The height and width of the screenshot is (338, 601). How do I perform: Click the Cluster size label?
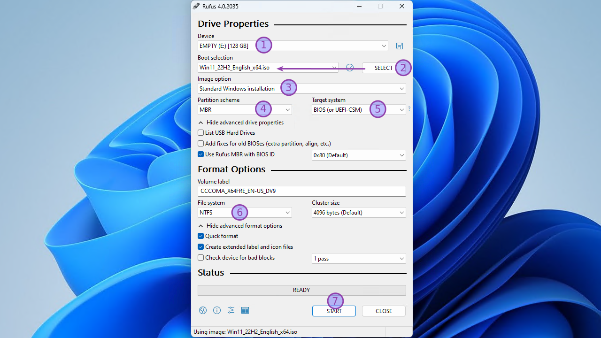tap(325, 203)
